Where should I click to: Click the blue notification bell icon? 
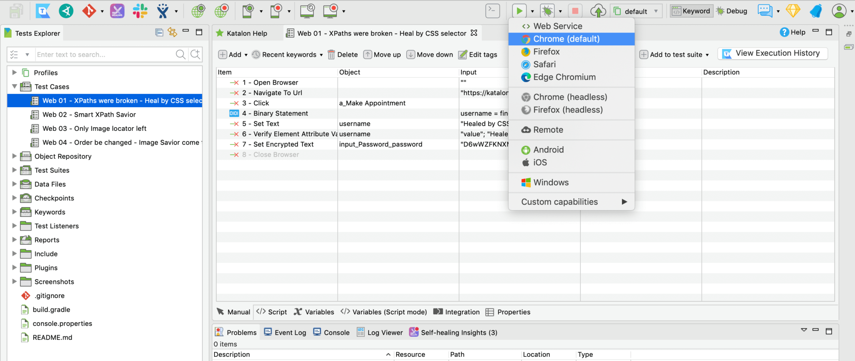point(815,11)
